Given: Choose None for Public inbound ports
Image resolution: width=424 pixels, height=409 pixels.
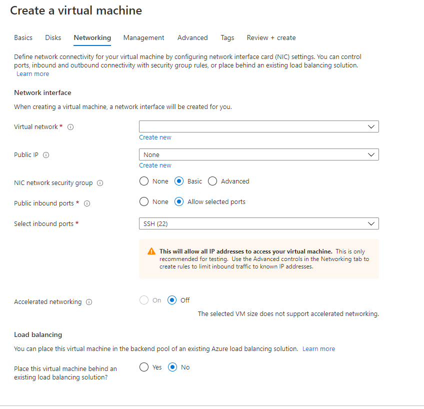Looking at the screenshot, I should pos(144,201).
